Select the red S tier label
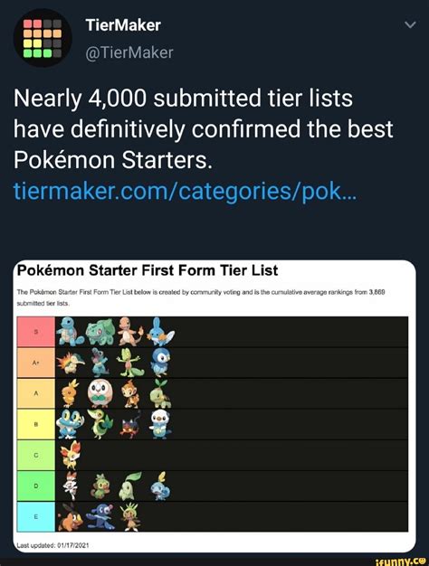Screen dimensions: 429x566 pyautogui.click(x=36, y=332)
